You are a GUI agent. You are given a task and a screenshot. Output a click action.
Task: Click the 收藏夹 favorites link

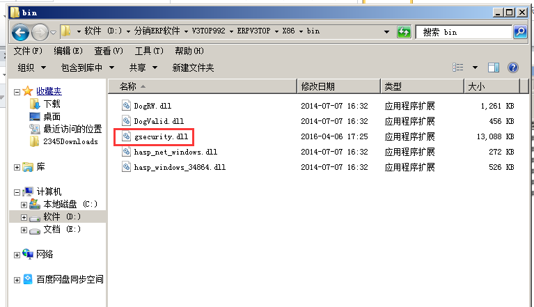click(x=49, y=91)
